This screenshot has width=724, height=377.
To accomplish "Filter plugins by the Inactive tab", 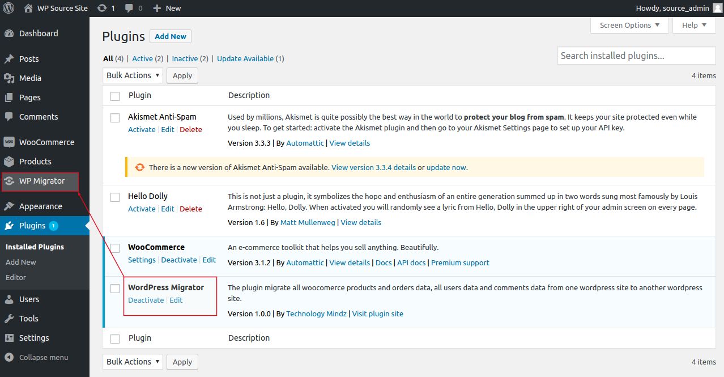I will (x=185, y=58).
